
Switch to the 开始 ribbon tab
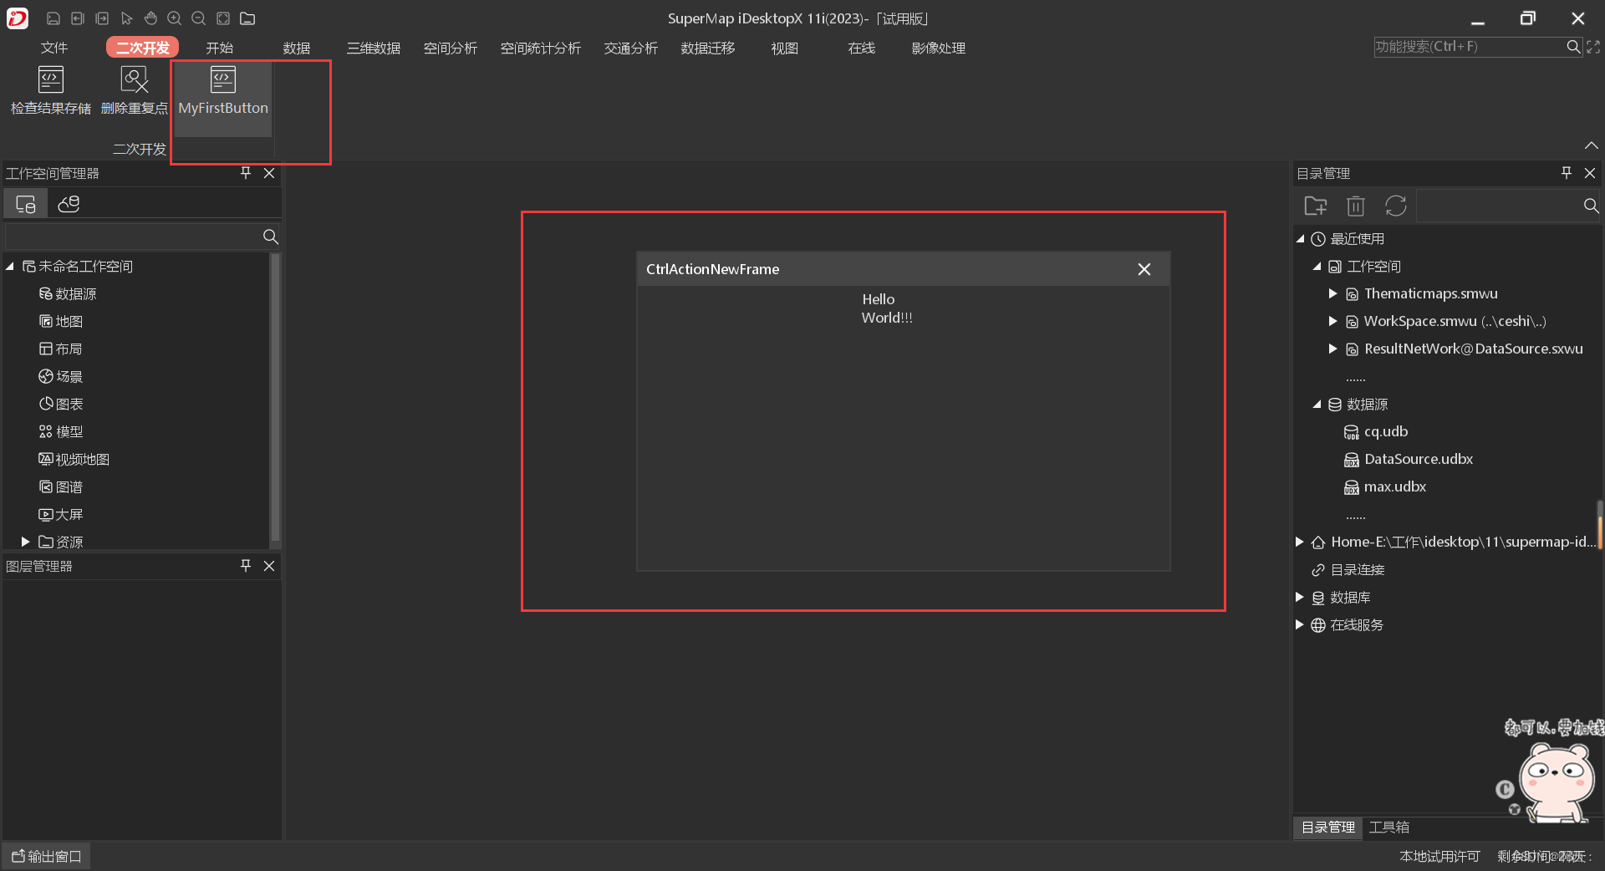tap(220, 48)
